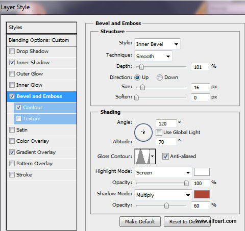Click the Depth percentage input field
The image size is (245, 231).
pos(200,67)
